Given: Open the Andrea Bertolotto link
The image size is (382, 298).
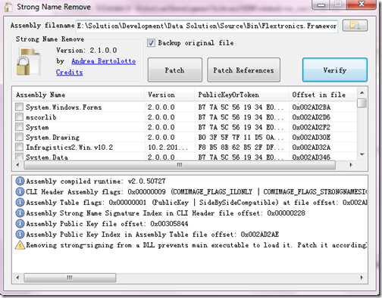Looking at the screenshot, I should [x=104, y=61].
